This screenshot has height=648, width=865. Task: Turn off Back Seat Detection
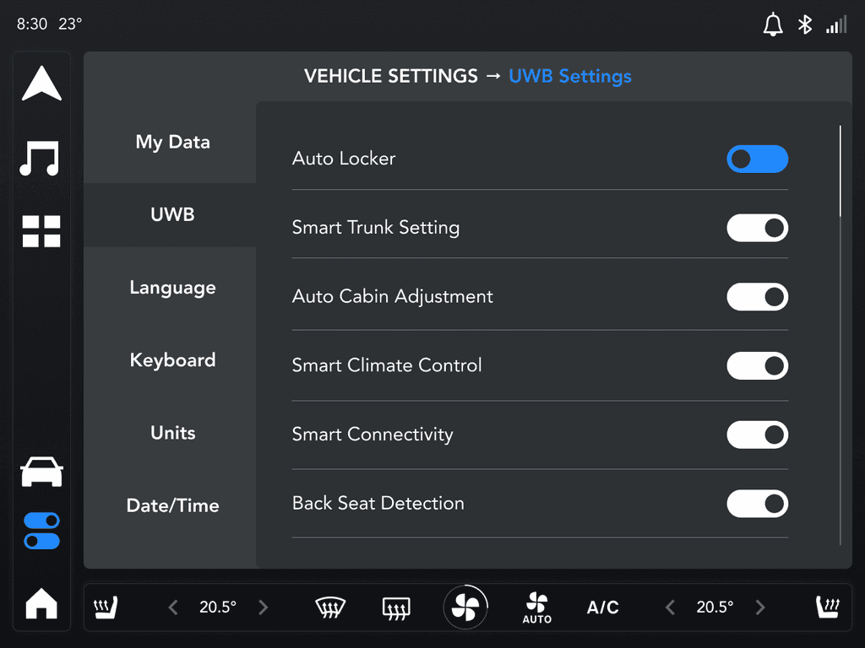[757, 504]
